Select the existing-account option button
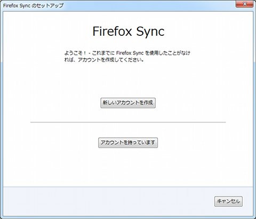Viewport: 256px width, 219px height. (x=128, y=143)
